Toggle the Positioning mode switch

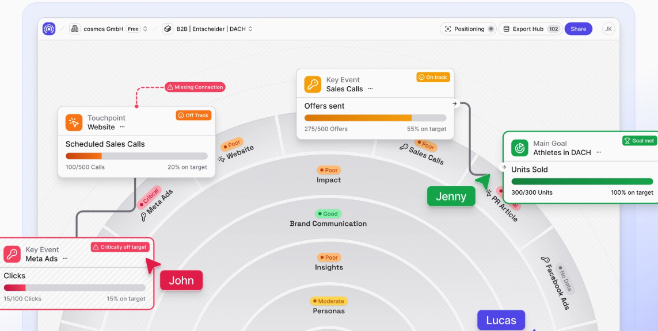[x=490, y=29]
